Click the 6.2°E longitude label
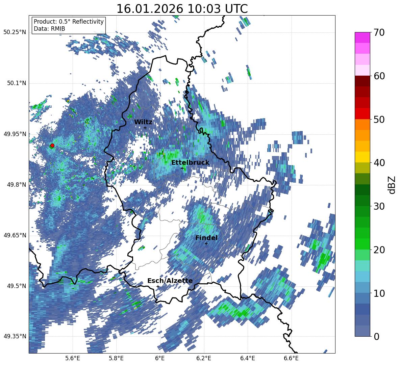The image size is (400, 365). tap(204, 358)
